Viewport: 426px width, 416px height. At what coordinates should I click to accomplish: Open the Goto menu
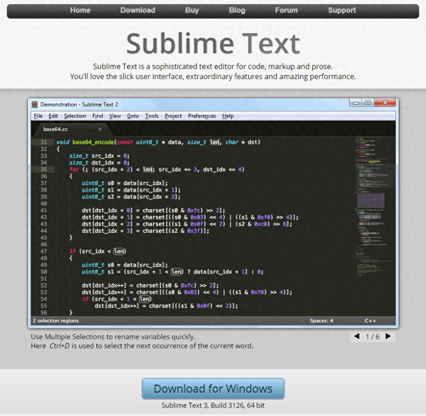coord(133,116)
